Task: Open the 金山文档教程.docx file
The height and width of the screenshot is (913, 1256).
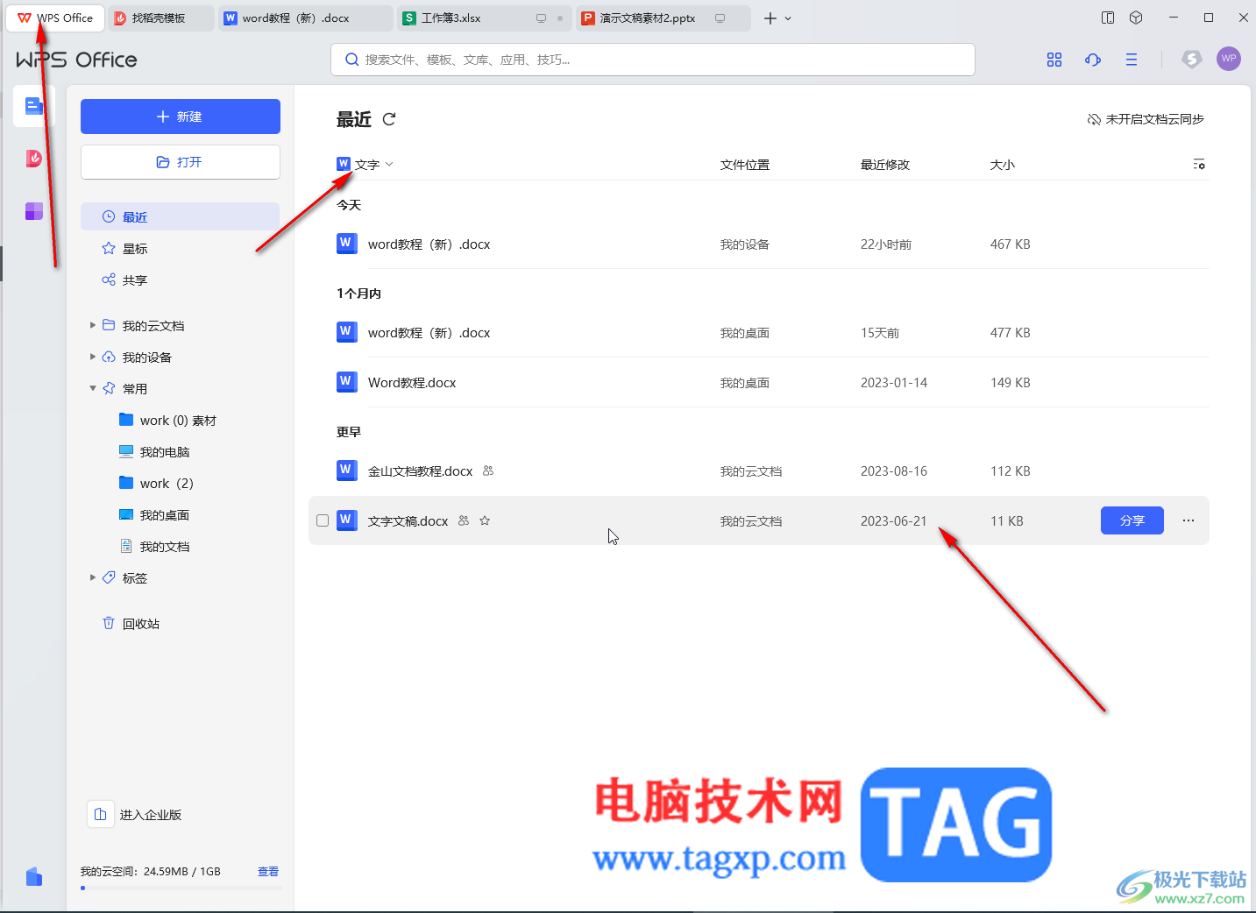Action: 759,471
